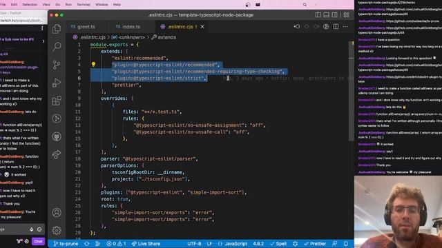The image size is (442, 248).
Task: Open the GitLens view in the activity bar
Action: [x=57, y=118]
